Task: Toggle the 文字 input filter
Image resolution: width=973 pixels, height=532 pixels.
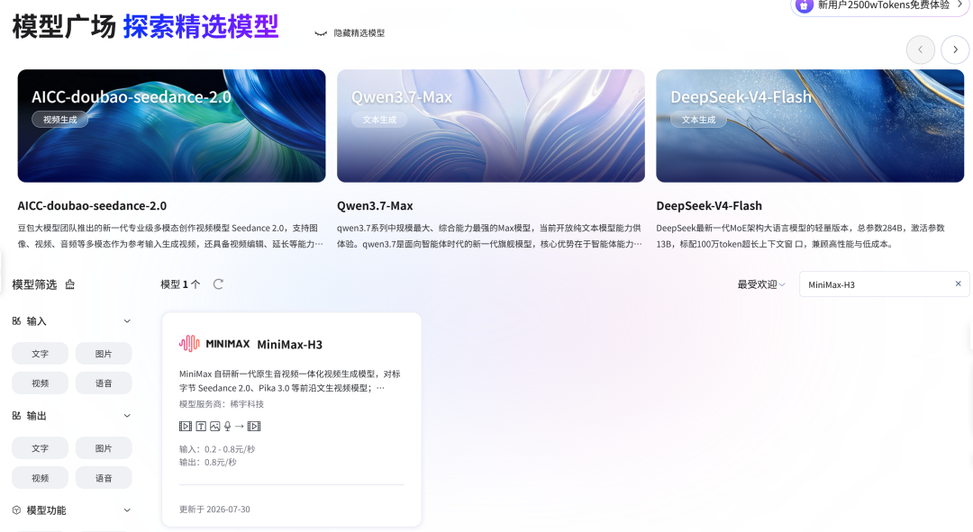Action: click(41, 354)
